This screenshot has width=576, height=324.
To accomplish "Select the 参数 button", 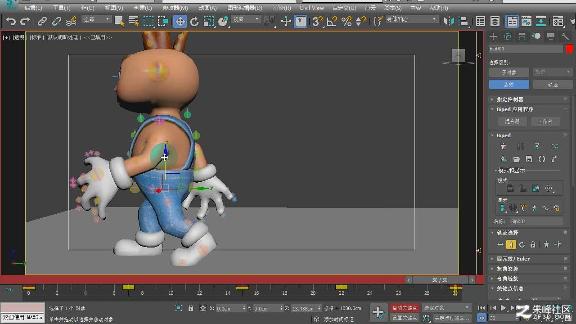I will click(x=509, y=85).
